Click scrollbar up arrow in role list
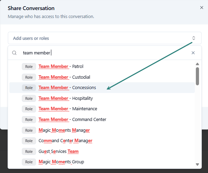The image size is (208, 173). (197, 64)
